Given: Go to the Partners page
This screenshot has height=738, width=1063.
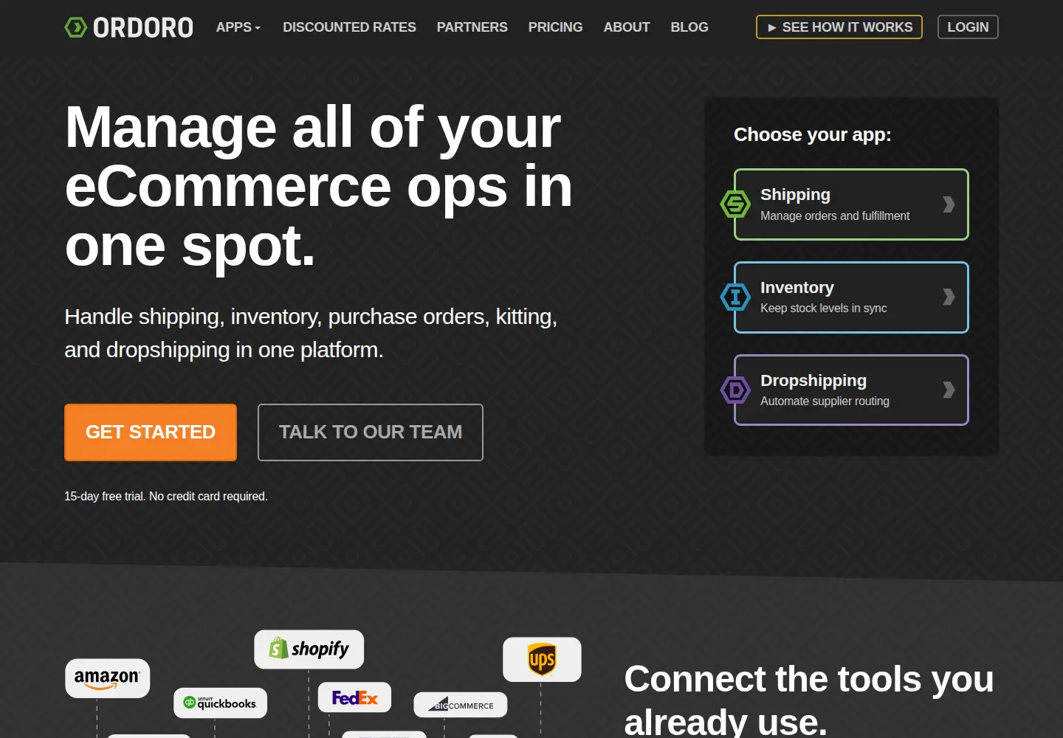Looking at the screenshot, I should click(472, 27).
